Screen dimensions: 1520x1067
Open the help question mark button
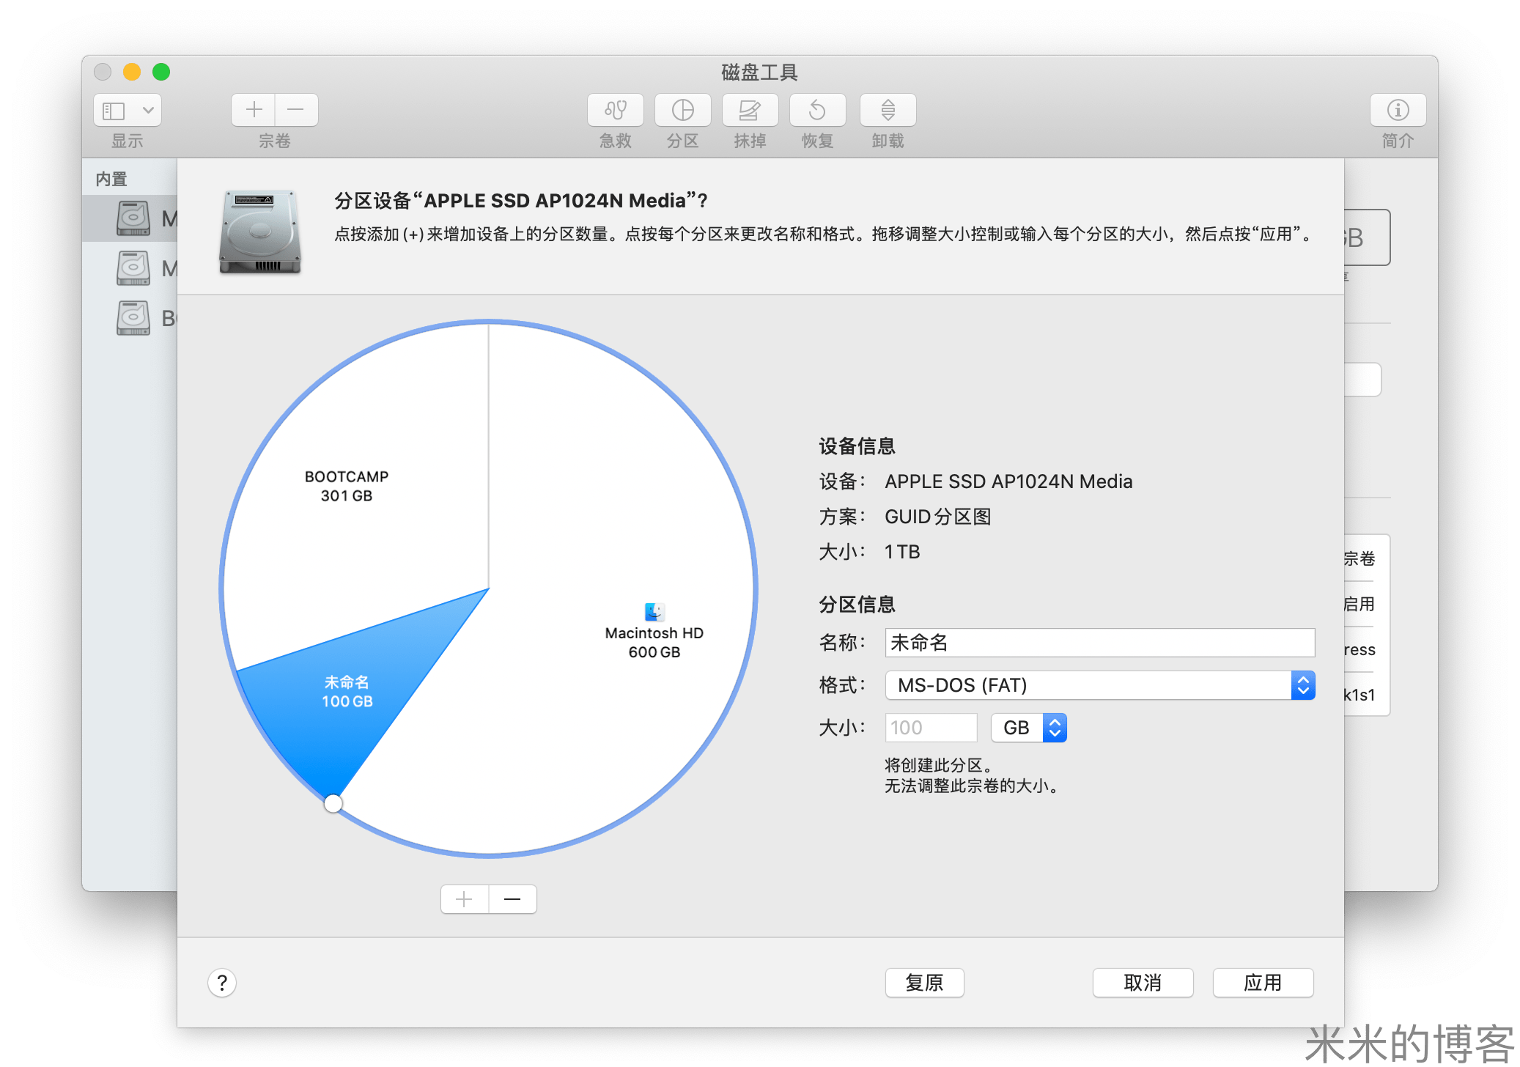[x=222, y=983]
